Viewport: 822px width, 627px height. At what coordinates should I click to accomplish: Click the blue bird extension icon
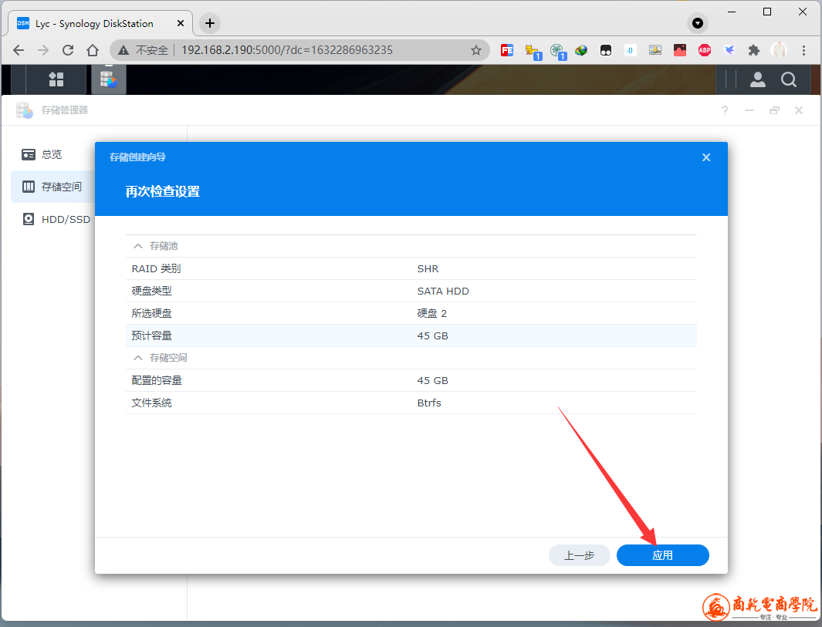[729, 50]
